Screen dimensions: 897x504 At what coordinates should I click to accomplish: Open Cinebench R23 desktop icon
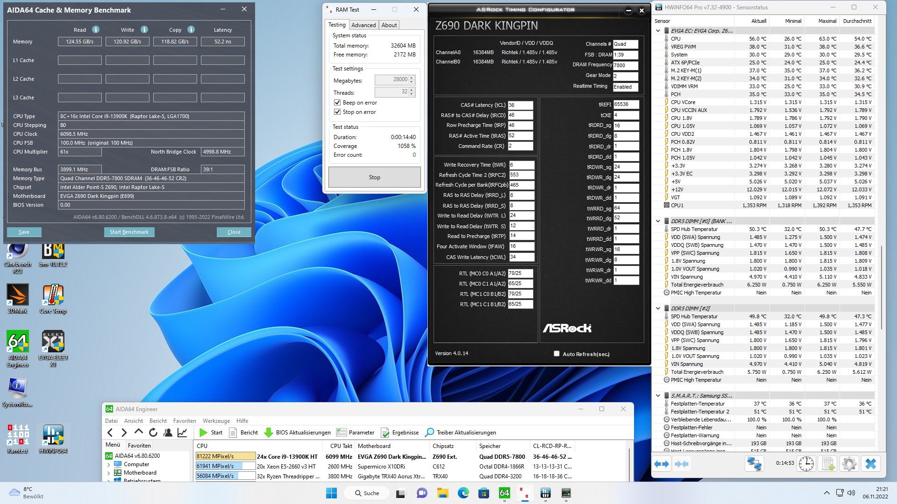pyautogui.click(x=17, y=258)
